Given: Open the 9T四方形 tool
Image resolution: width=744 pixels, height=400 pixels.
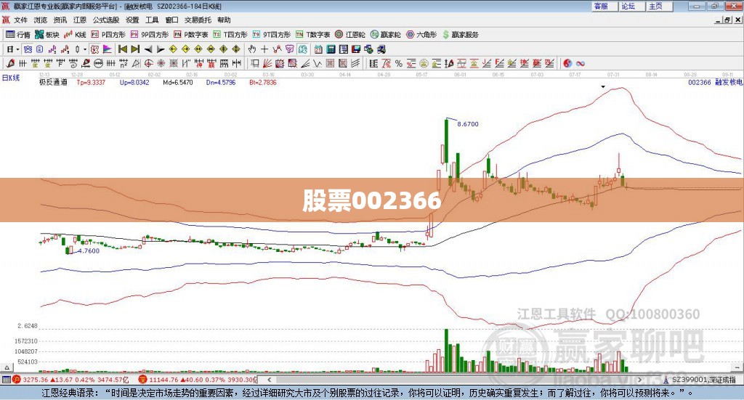Looking at the screenshot, I should [x=272, y=35].
